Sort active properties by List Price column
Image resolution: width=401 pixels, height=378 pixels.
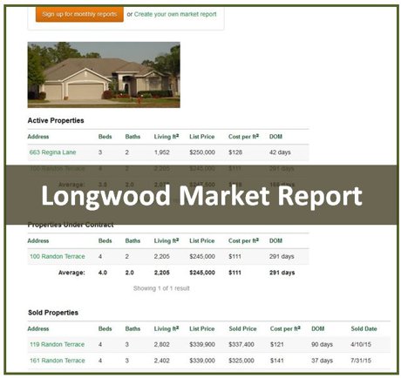[x=202, y=137]
